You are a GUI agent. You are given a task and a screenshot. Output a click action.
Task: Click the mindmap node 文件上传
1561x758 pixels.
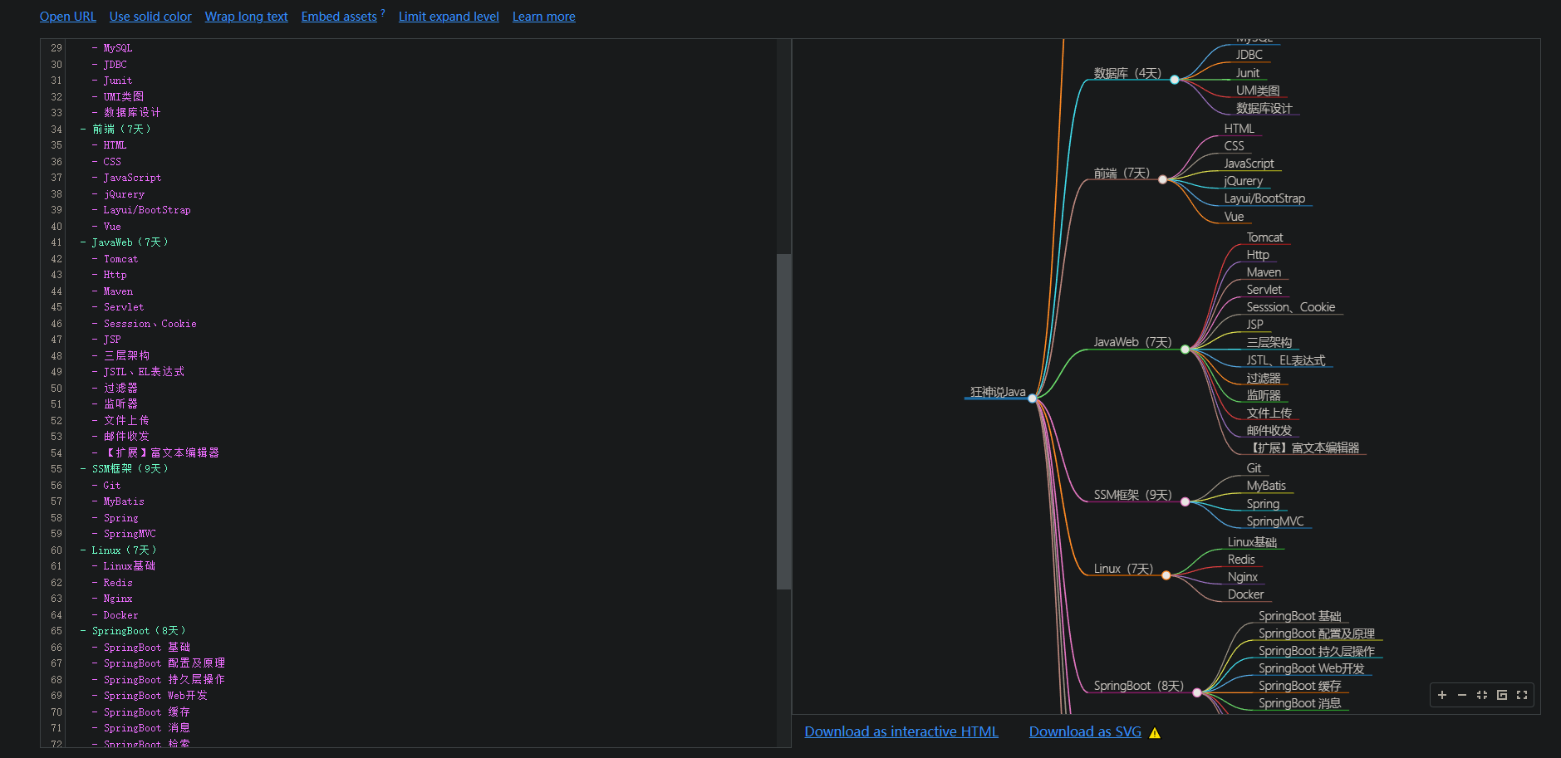pyautogui.click(x=1269, y=413)
